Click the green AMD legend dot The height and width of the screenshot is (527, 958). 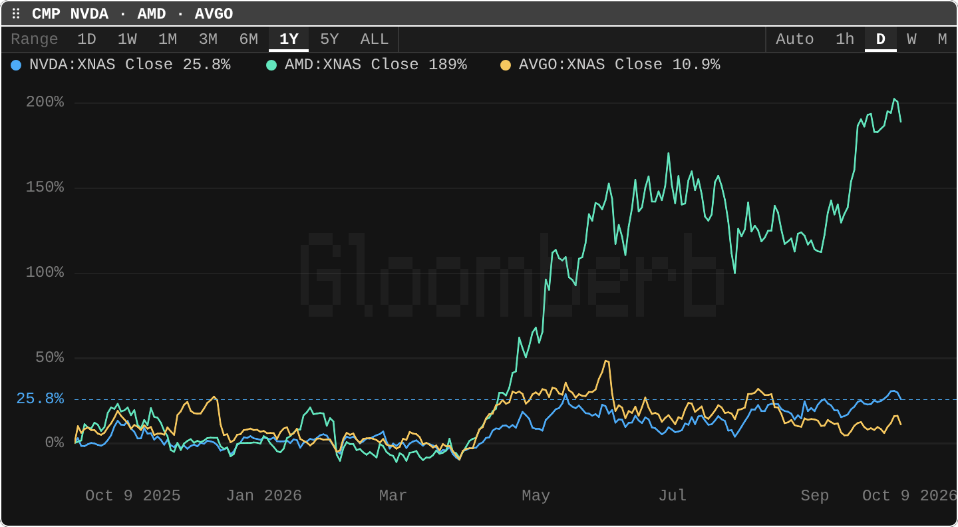click(271, 65)
